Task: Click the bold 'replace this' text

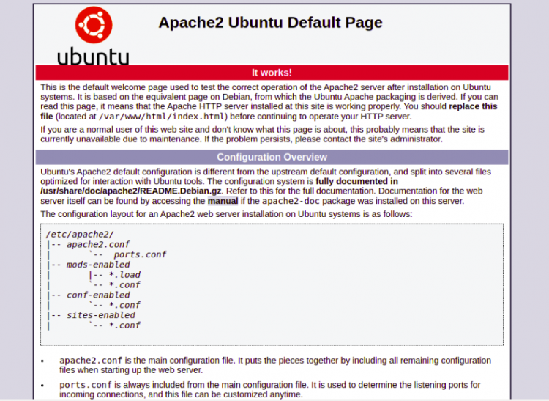Action: [x=473, y=106]
